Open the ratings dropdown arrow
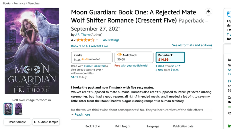231x129 pixels. (97, 40)
